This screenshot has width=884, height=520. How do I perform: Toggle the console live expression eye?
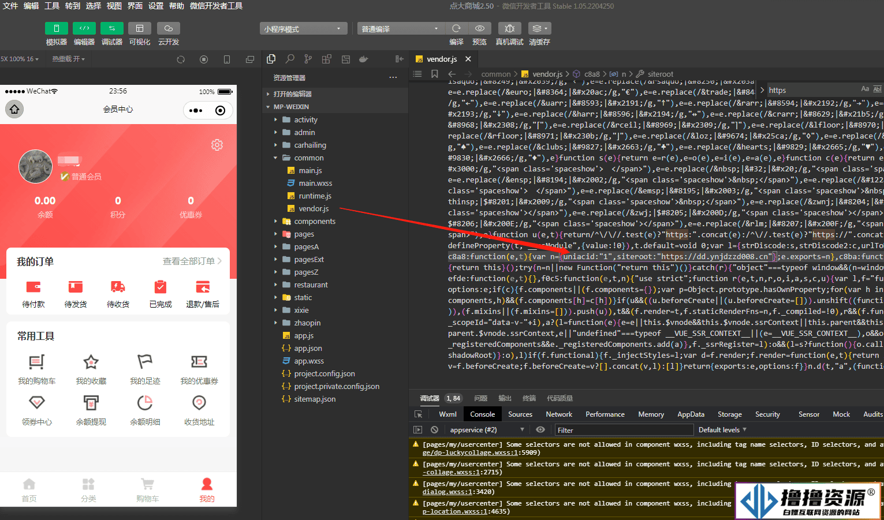coord(540,430)
